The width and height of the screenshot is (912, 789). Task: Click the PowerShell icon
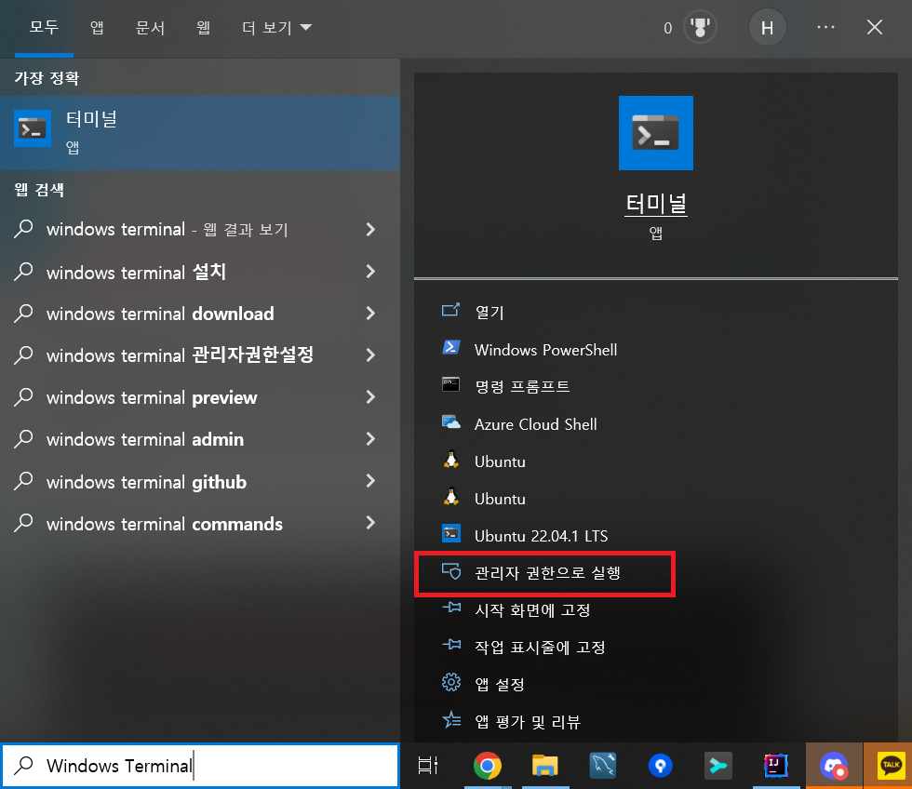tap(451, 348)
